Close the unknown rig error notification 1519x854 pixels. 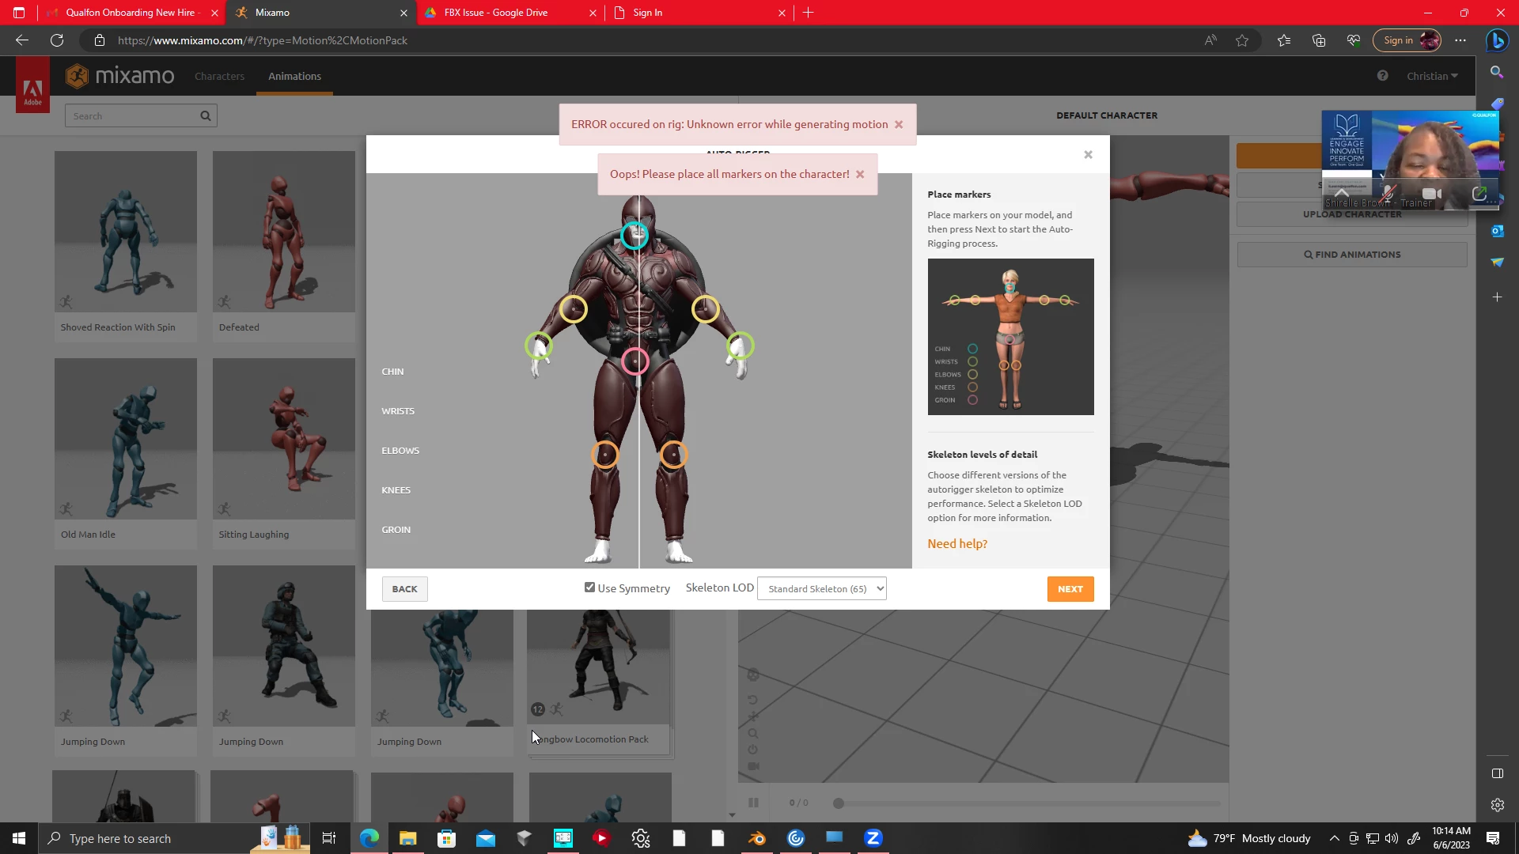899,124
